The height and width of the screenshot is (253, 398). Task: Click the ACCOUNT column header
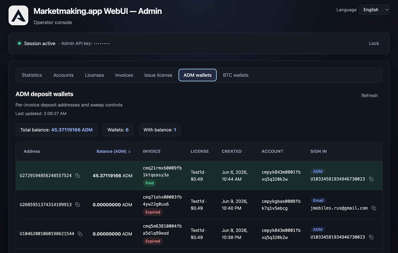272,151
